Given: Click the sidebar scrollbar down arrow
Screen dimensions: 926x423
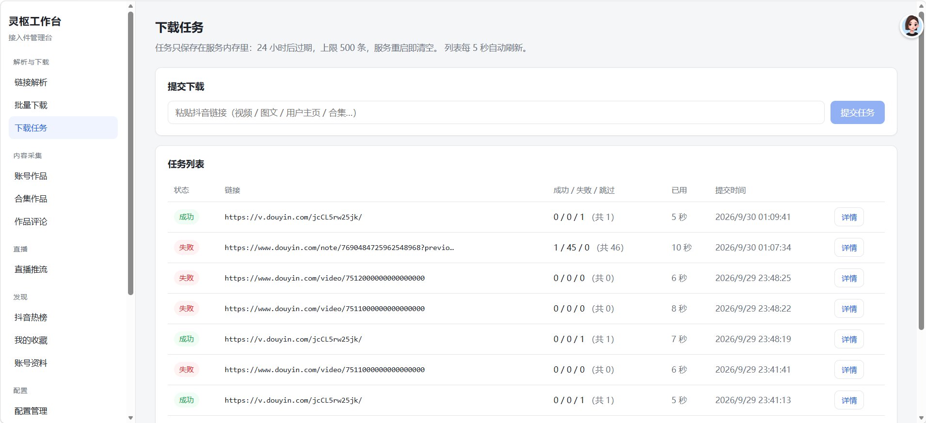Looking at the screenshot, I should pyautogui.click(x=130, y=418).
